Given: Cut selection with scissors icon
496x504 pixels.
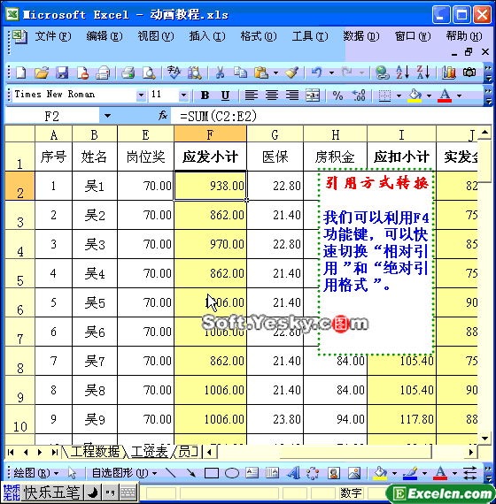Looking at the screenshot, I should coord(220,73).
